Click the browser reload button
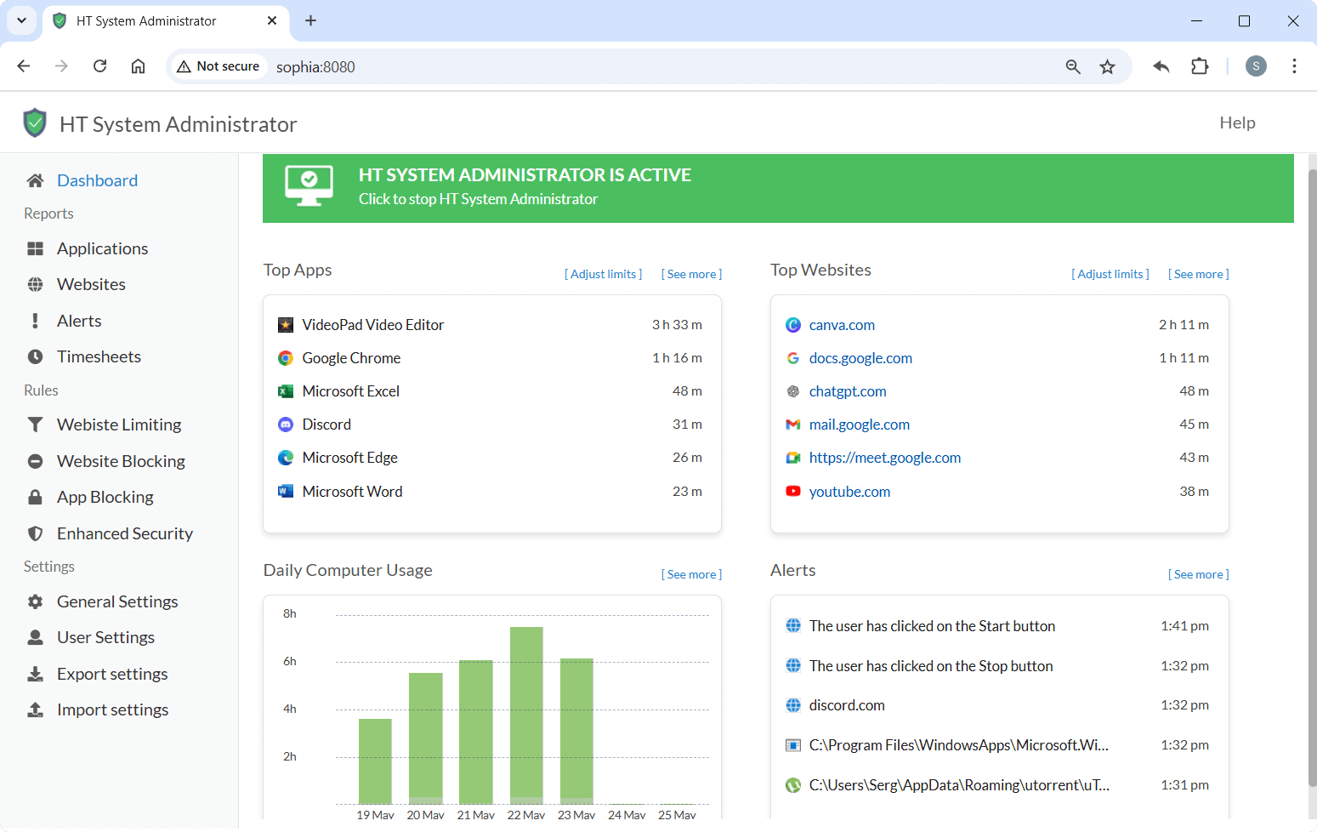Screen dimensions: 1317x832 (99, 66)
